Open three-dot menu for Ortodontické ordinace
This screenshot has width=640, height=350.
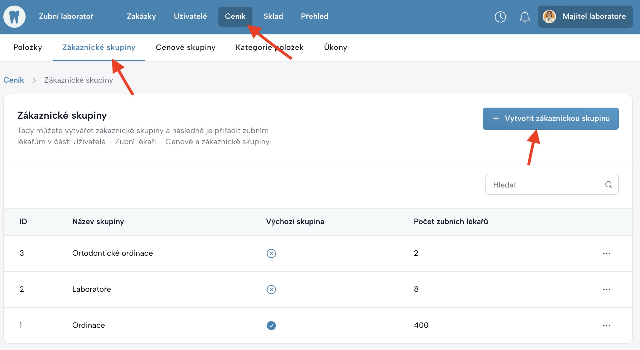(x=606, y=253)
